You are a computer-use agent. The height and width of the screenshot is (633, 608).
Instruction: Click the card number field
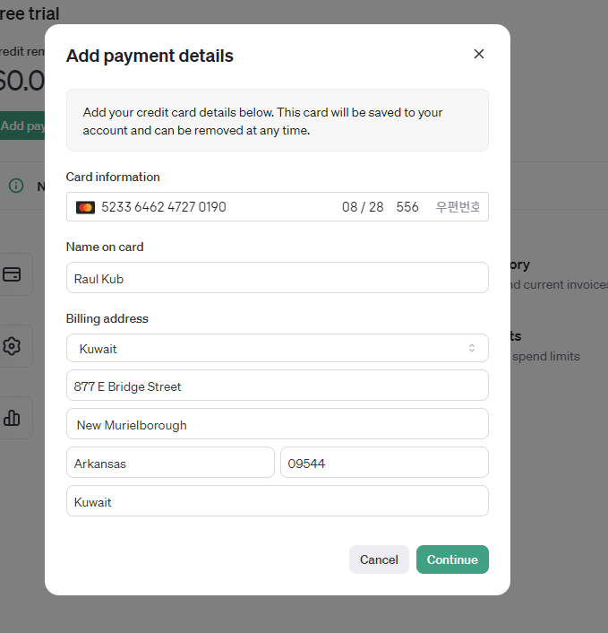(164, 207)
